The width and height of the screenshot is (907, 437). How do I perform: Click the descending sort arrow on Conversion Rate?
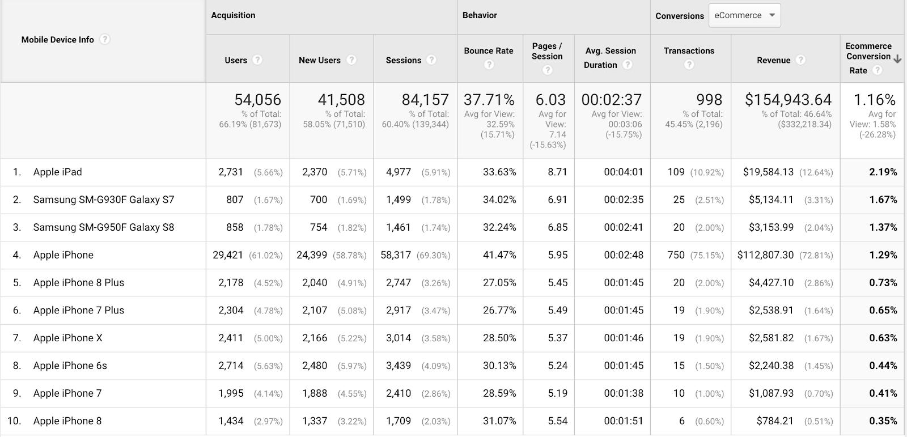tap(897, 58)
